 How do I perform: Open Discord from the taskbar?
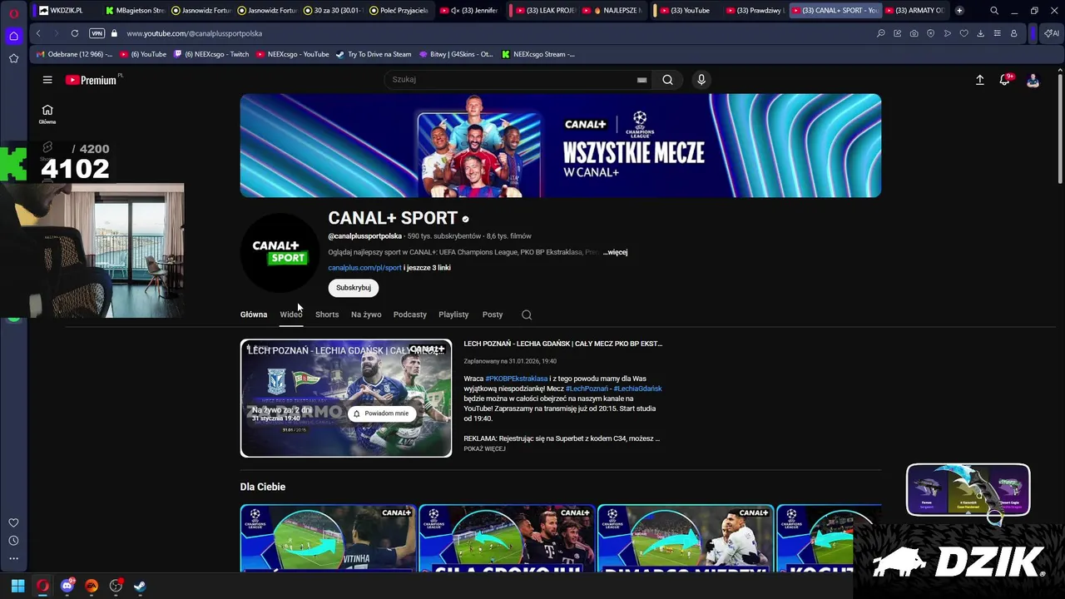[x=67, y=586]
